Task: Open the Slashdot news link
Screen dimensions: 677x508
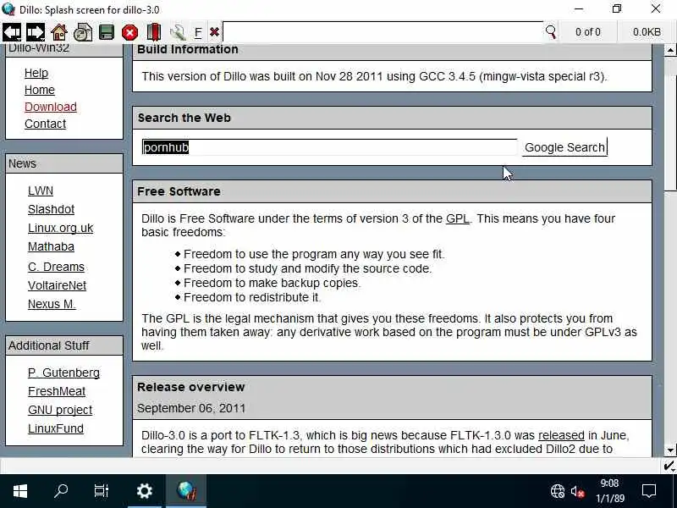Action: [51, 209]
